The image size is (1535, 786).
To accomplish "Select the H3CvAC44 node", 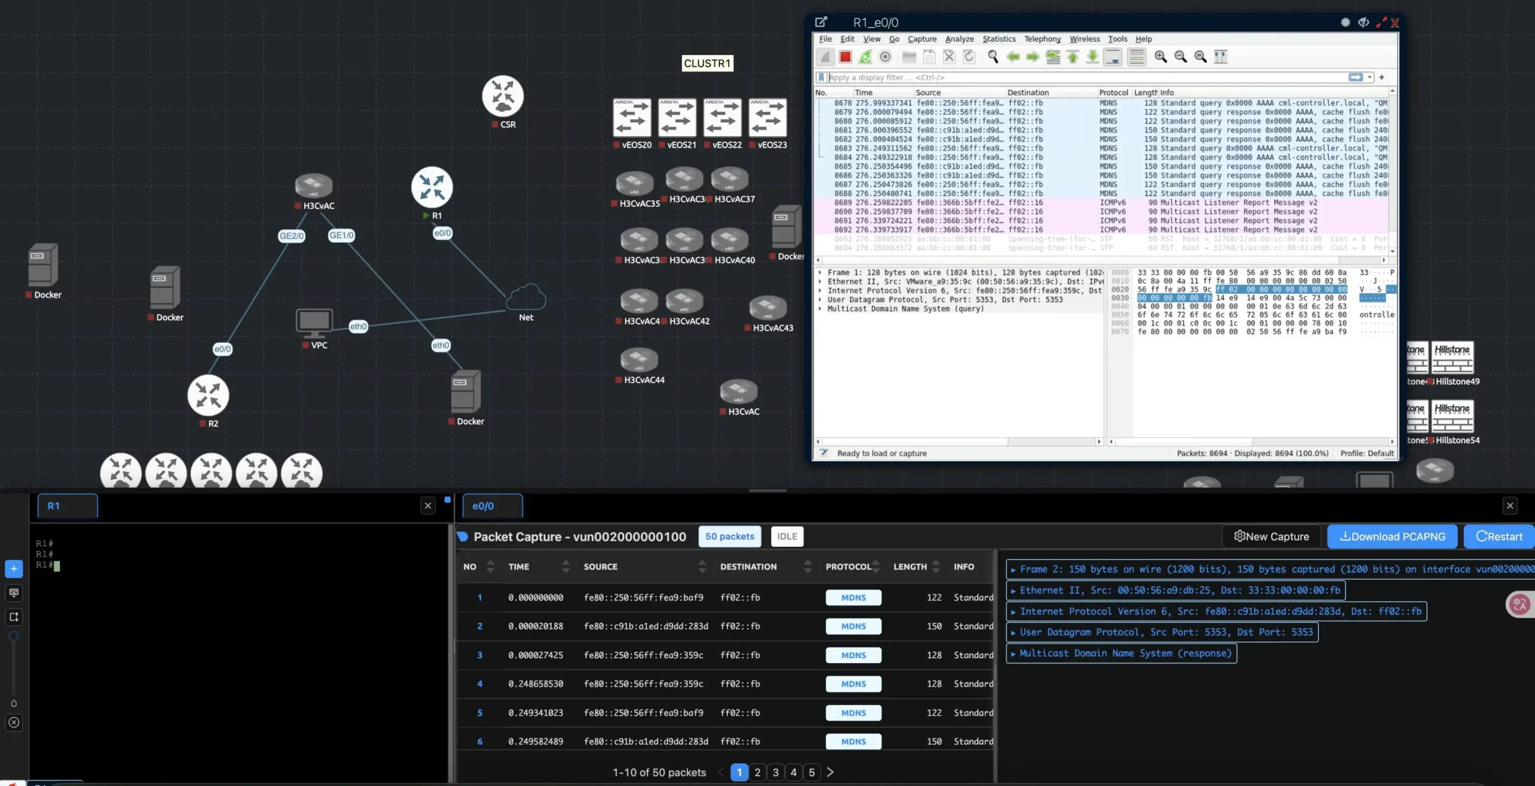I will [639, 360].
